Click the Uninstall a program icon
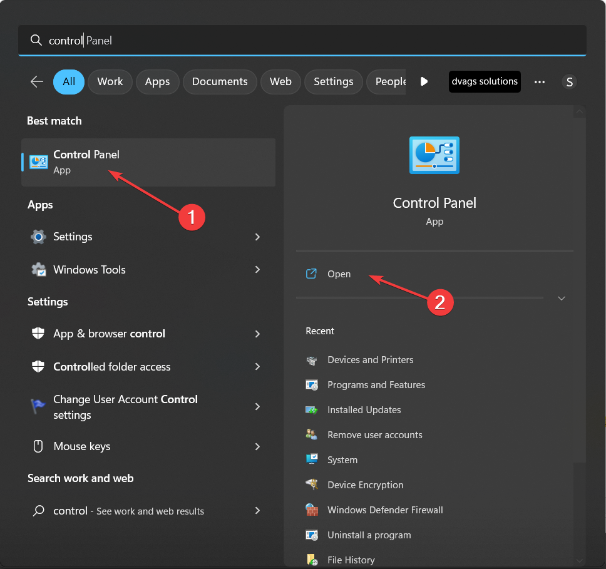The width and height of the screenshot is (606, 569). click(x=312, y=535)
